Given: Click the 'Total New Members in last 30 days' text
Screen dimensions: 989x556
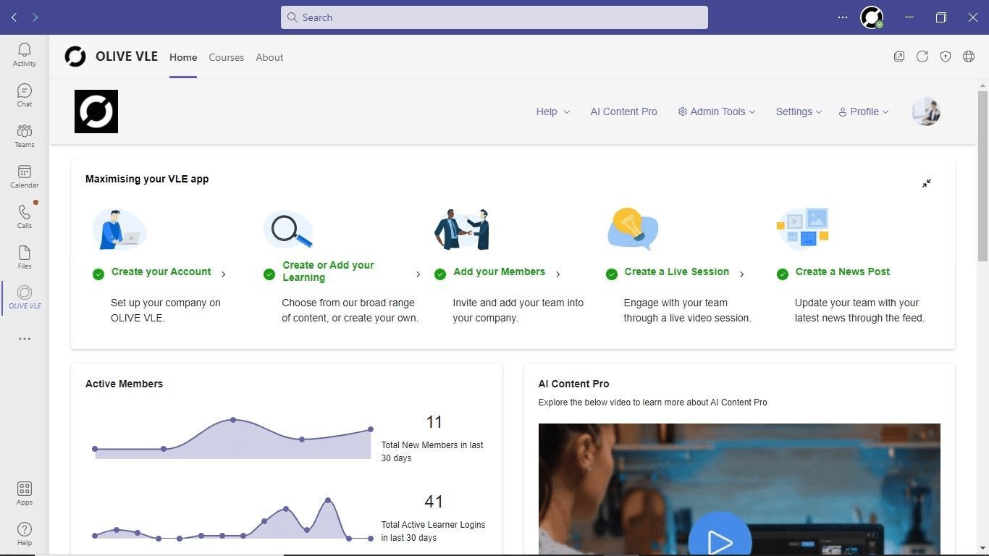Looking at the screenshot, I should [432, 452].
